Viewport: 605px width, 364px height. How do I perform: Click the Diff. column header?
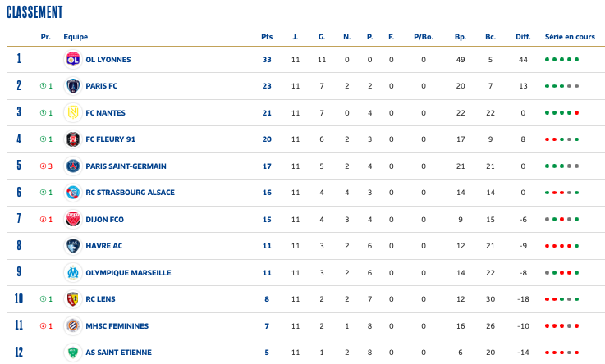point(523,37)
